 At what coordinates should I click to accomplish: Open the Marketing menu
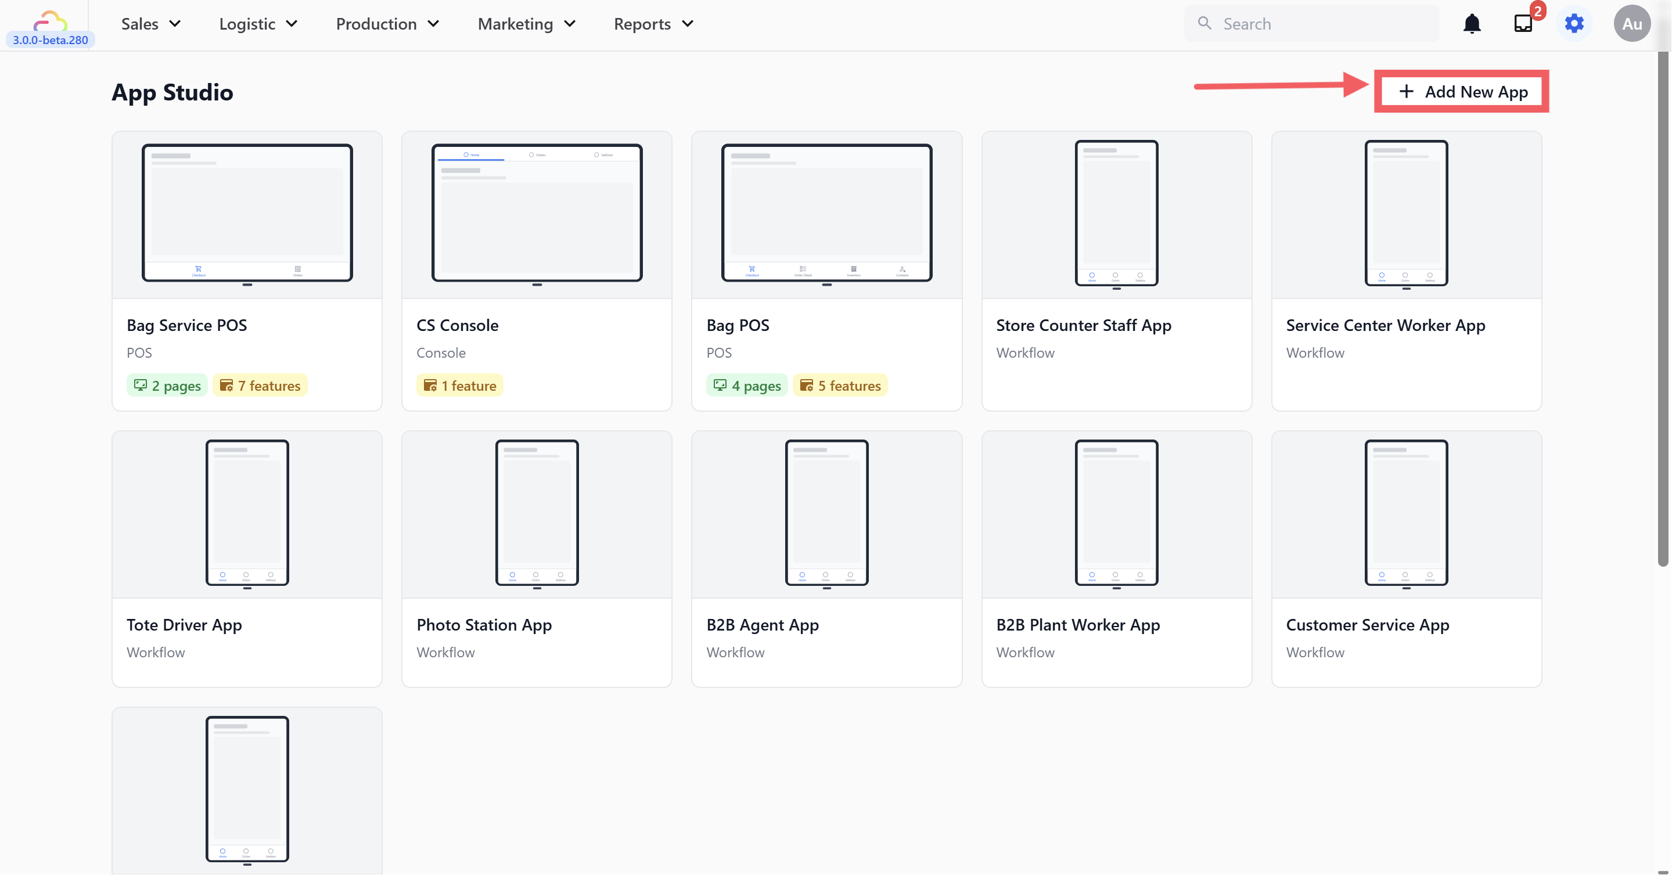[526, 24]
